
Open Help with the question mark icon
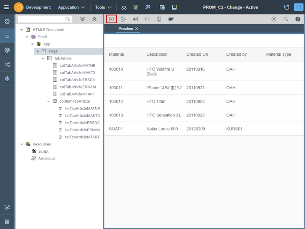pos(298,19)
